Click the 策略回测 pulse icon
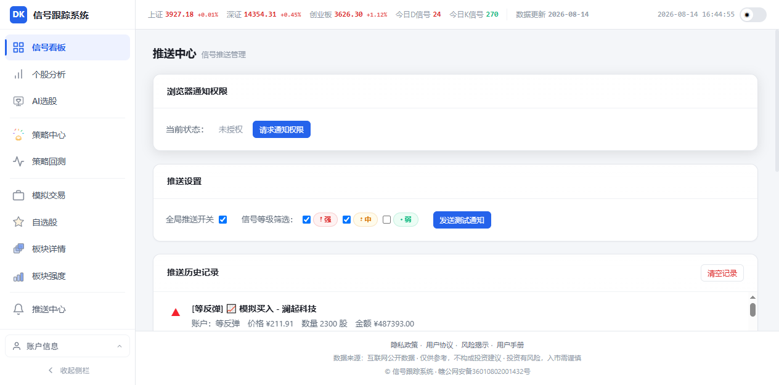Viewport: 779px width, 385px height. point(18,161)
